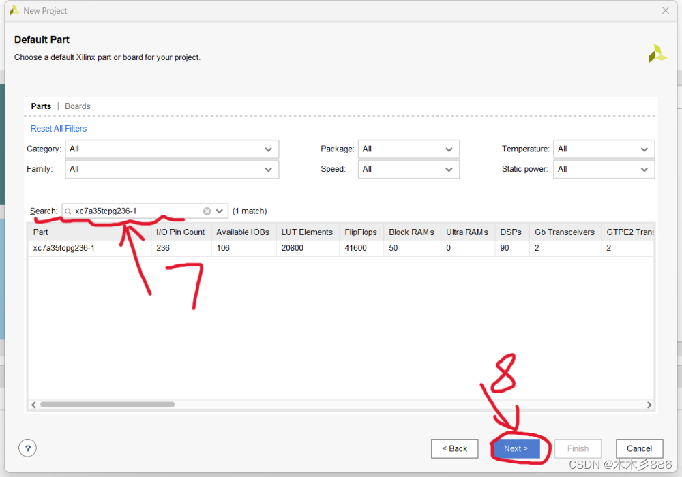Open the Category dropdown
Image resolution: width=682 pixels, height=477 pixels.
pos(172,149)
